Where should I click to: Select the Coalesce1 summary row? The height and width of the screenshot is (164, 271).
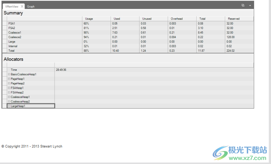[x=15, y=32]
